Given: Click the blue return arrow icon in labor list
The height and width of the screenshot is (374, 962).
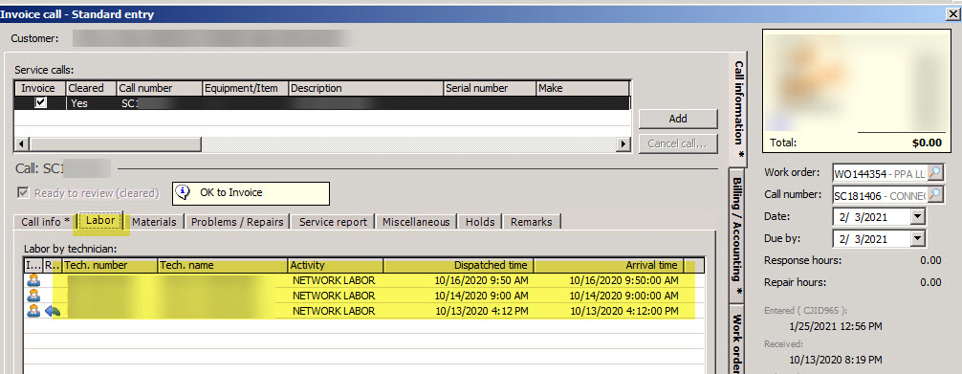Looking at the screenshot, I should [53, 311].
